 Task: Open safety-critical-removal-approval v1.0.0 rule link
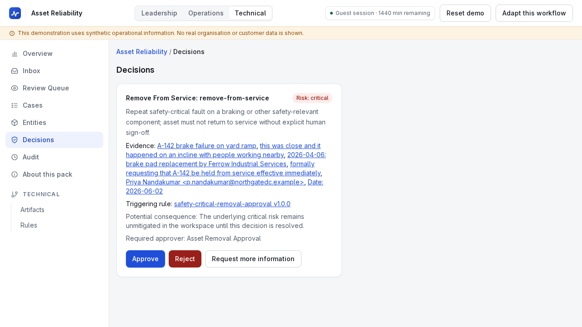pyautogui.click(x=232, y=204)
